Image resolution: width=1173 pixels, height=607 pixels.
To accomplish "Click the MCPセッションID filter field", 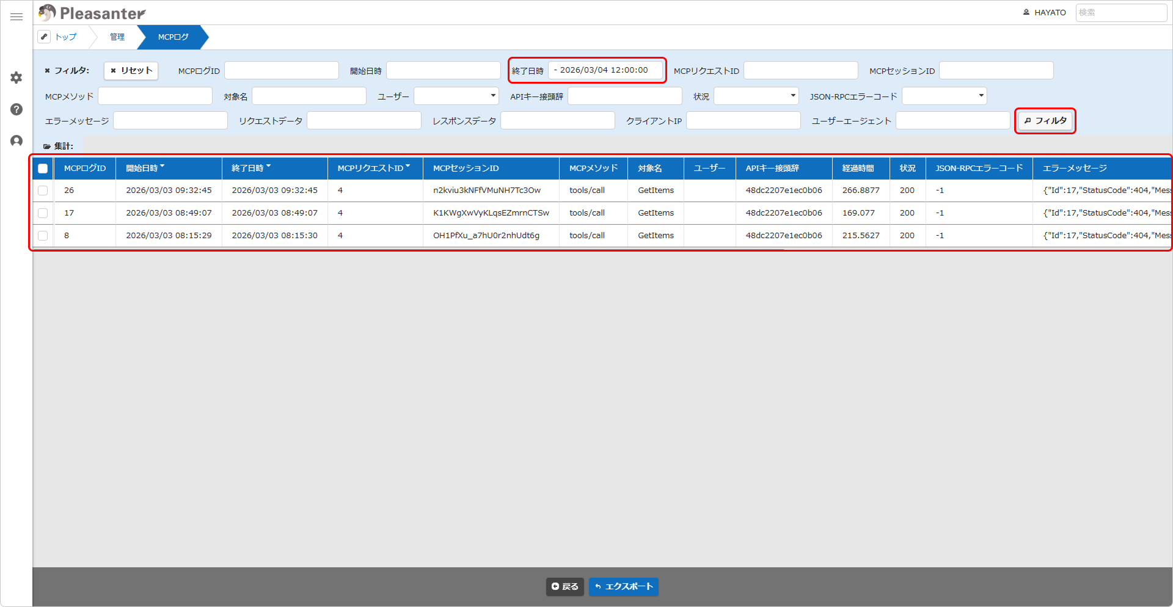I will (x=996, y=70).
